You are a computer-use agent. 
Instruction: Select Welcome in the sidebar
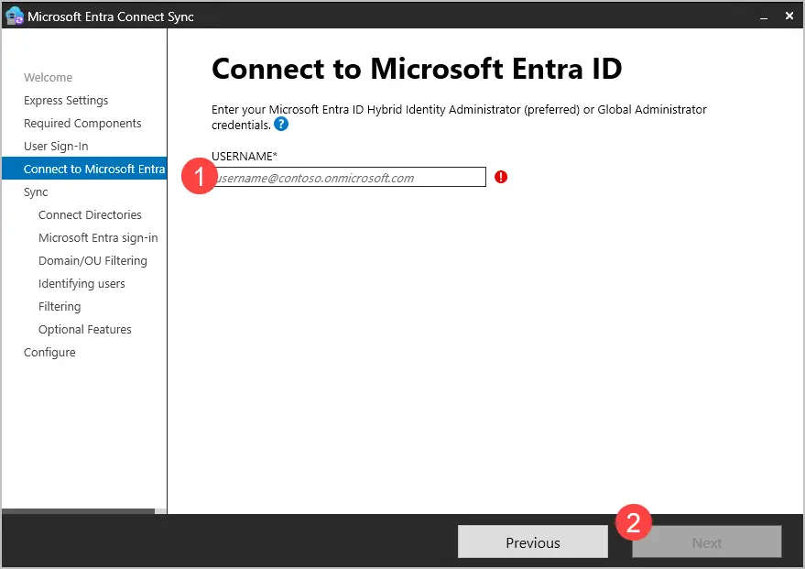click(x=48, y=78)
